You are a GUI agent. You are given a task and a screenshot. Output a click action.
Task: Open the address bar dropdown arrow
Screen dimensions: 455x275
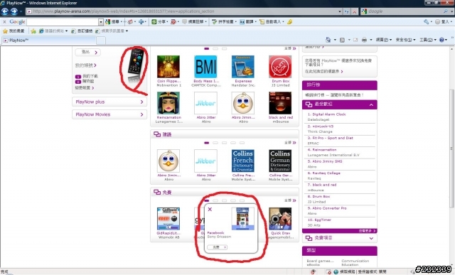[340, 11]
